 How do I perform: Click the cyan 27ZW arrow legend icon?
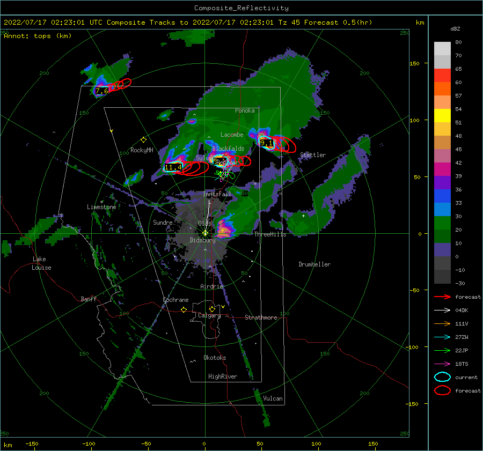click(442, 337)
